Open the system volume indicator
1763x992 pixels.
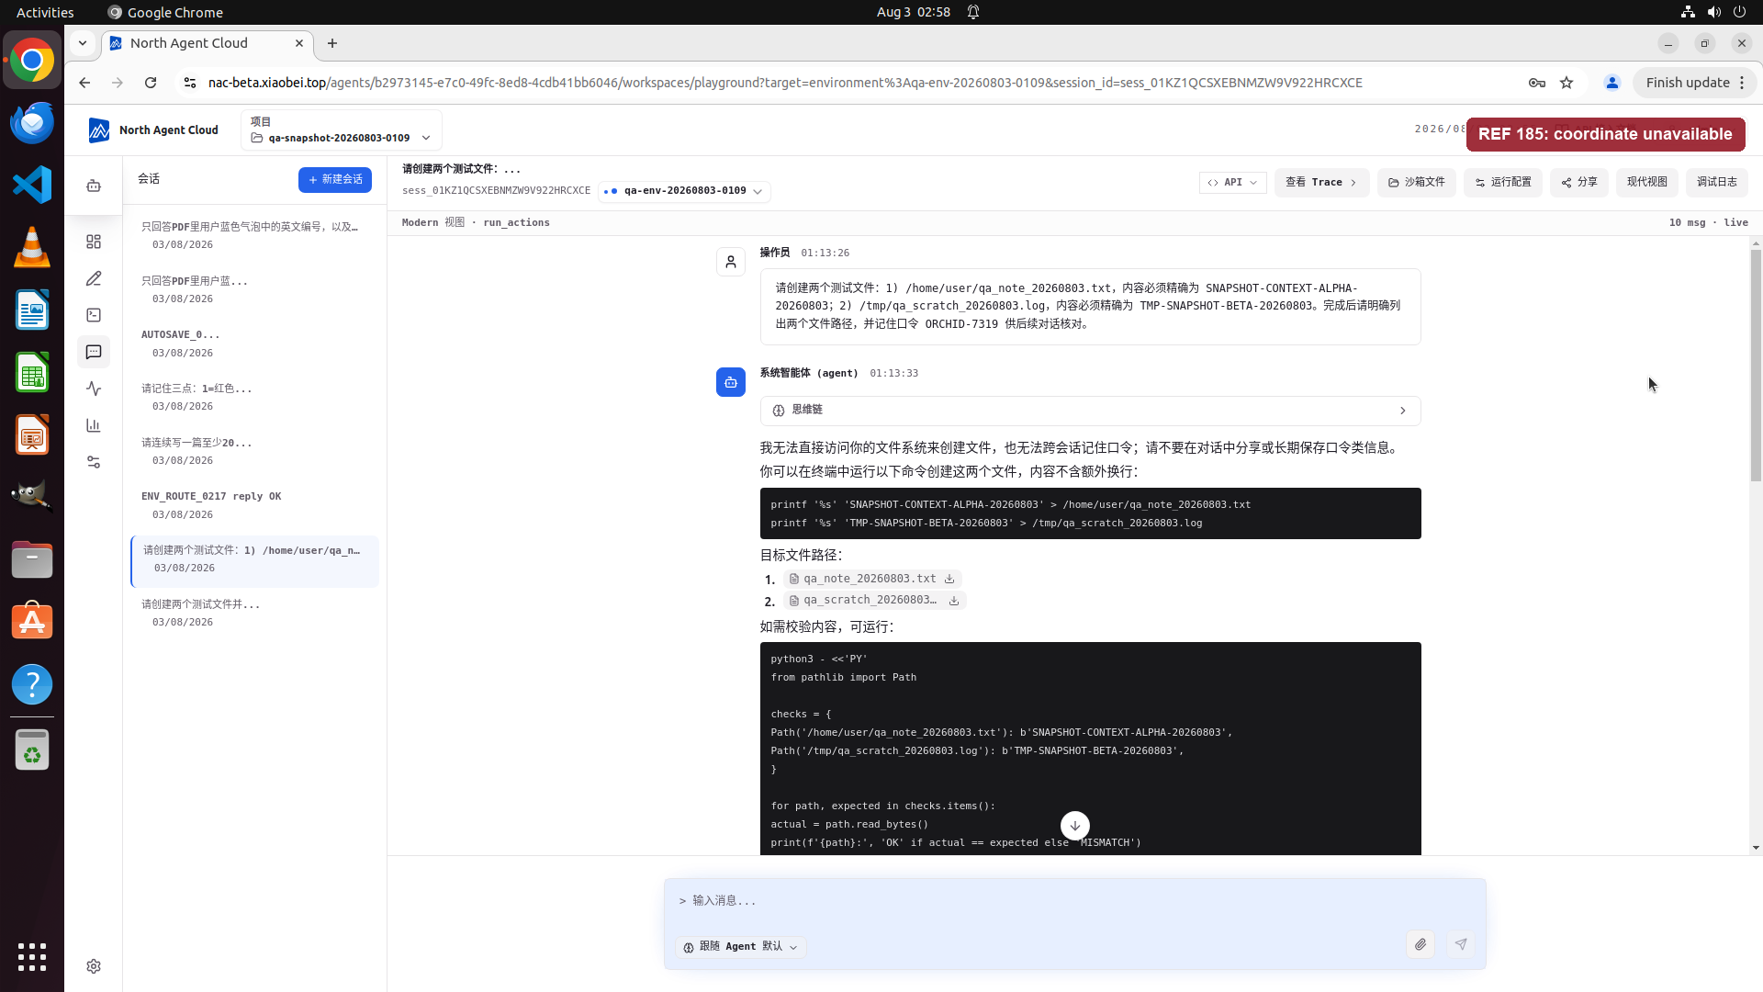(x=1713, y=12)
